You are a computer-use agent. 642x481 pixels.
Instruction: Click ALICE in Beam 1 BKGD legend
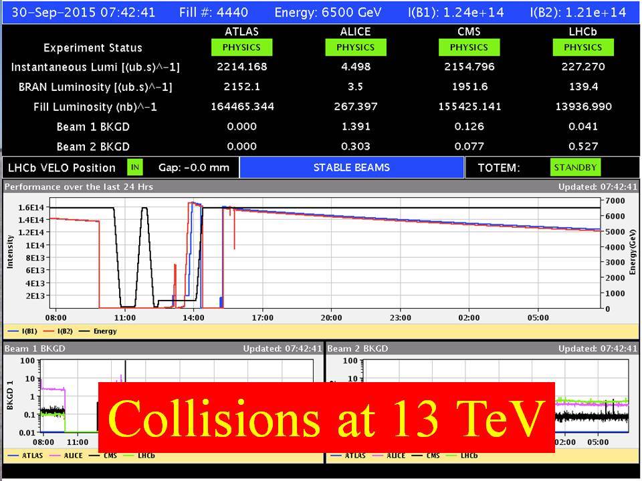pos(66,456)
